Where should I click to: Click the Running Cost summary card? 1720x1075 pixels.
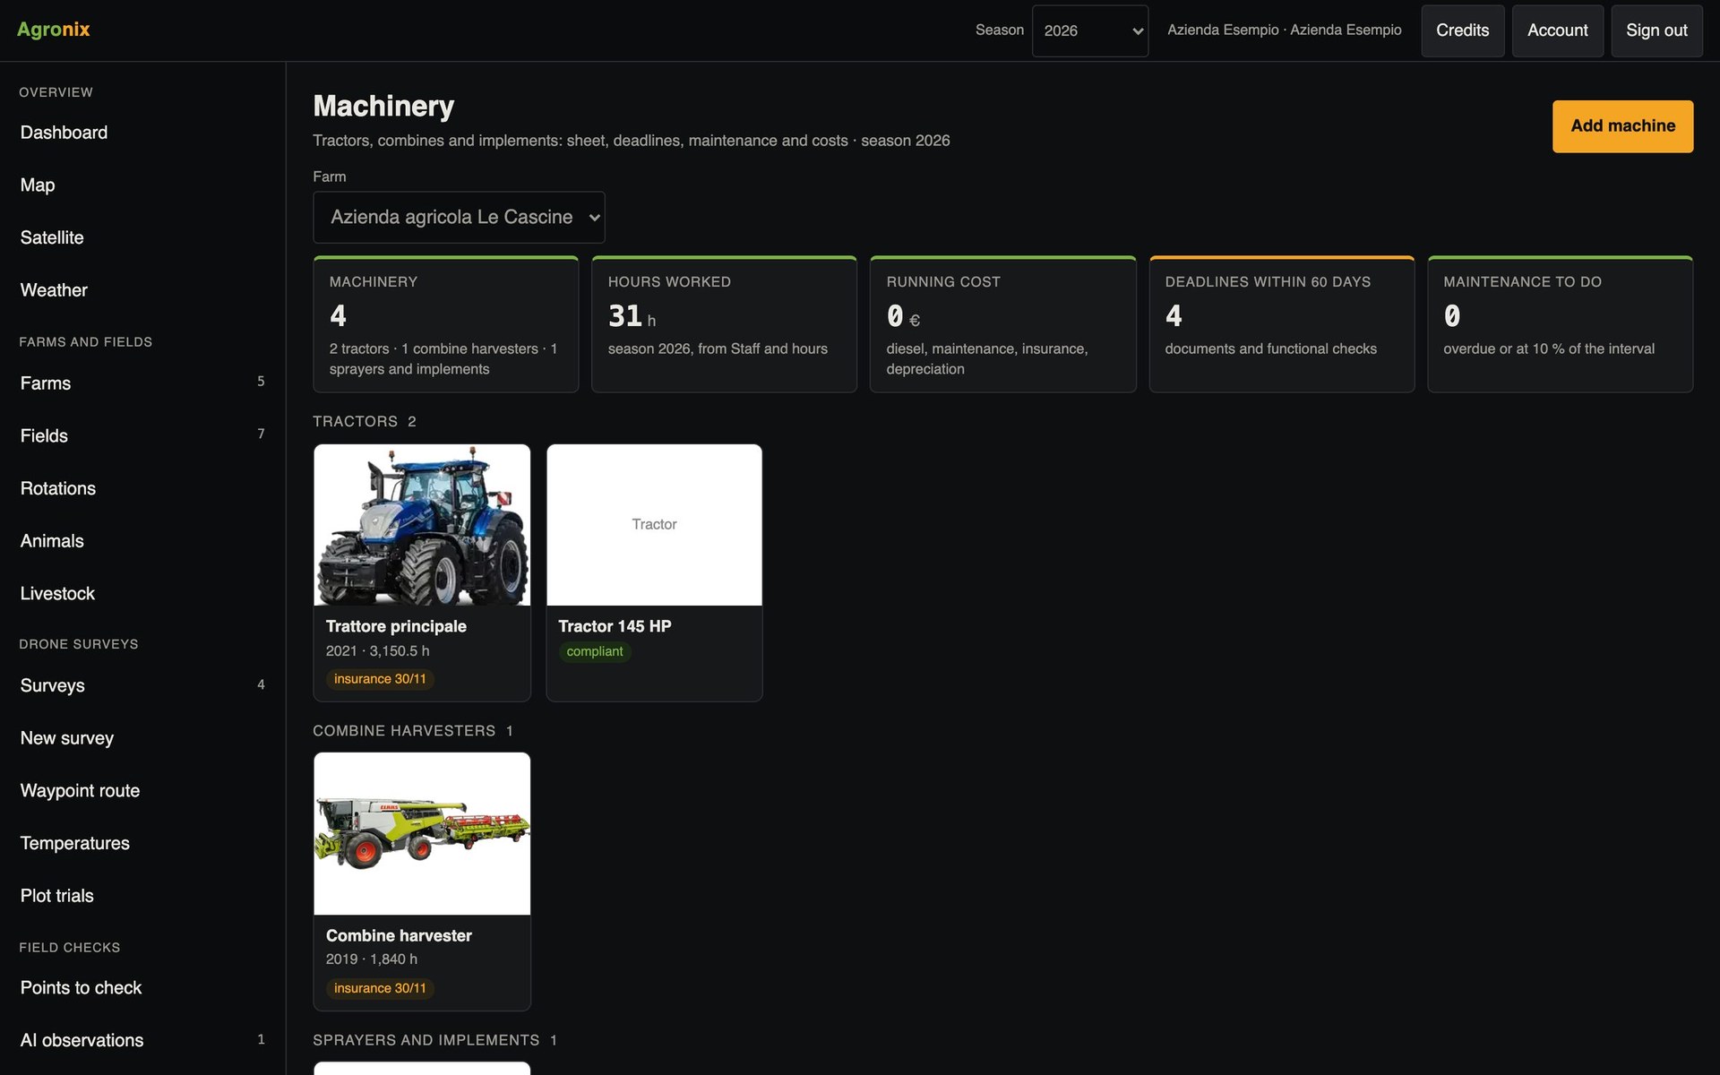tap(1002, 324)
